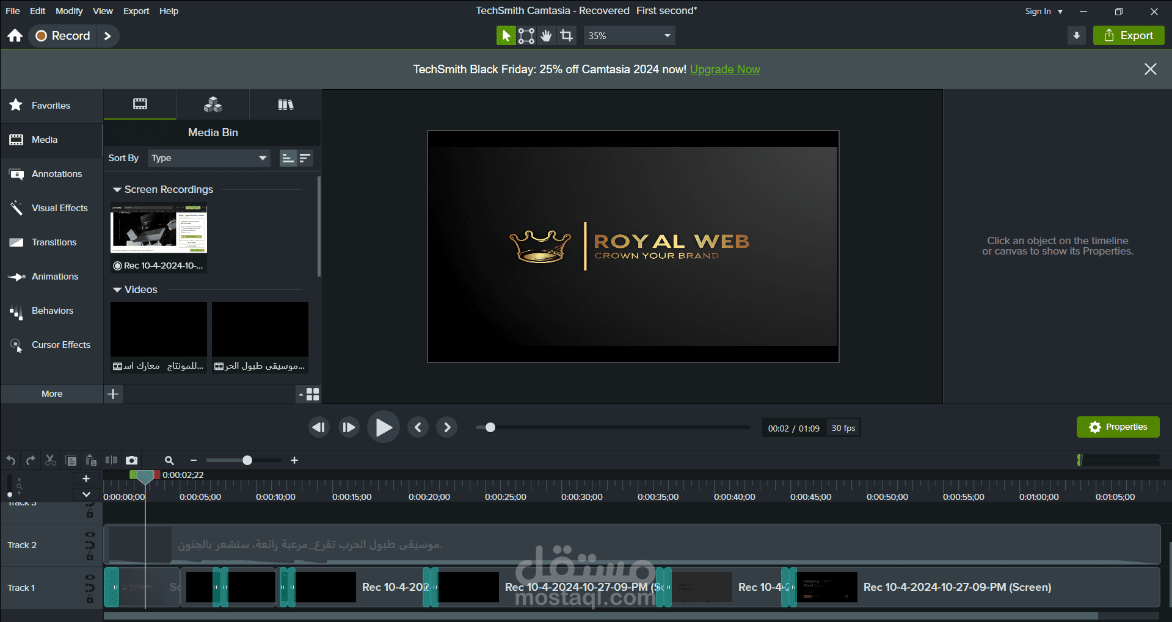This screenshot has height=622, width=1172.
Task: Toggle magnetic track on Track 1
Action: click(x=90, y=588)
